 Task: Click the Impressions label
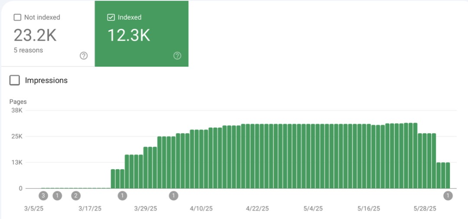pos(46,80)
